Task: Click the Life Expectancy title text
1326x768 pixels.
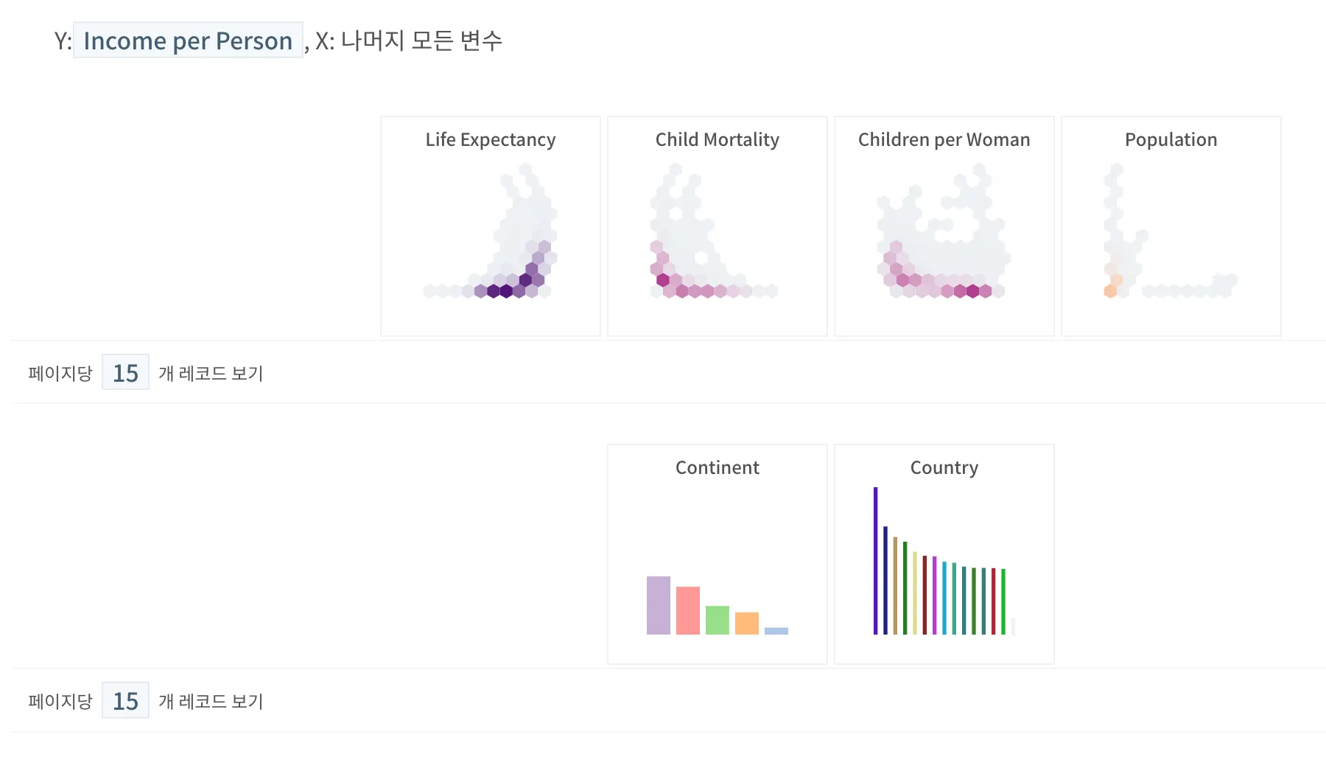Action: tap(491, 139)
